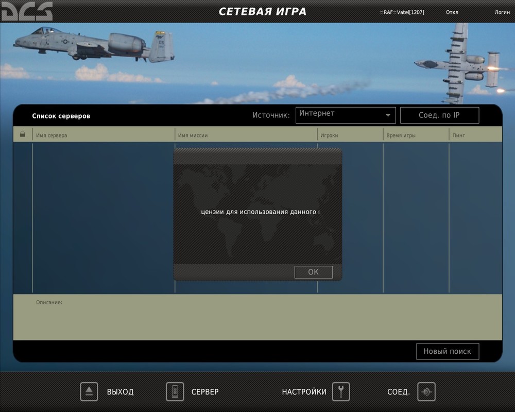Click the Описание label
This screenshot has height=412, width=515.
pyautogui.click(x=49, y=302)
